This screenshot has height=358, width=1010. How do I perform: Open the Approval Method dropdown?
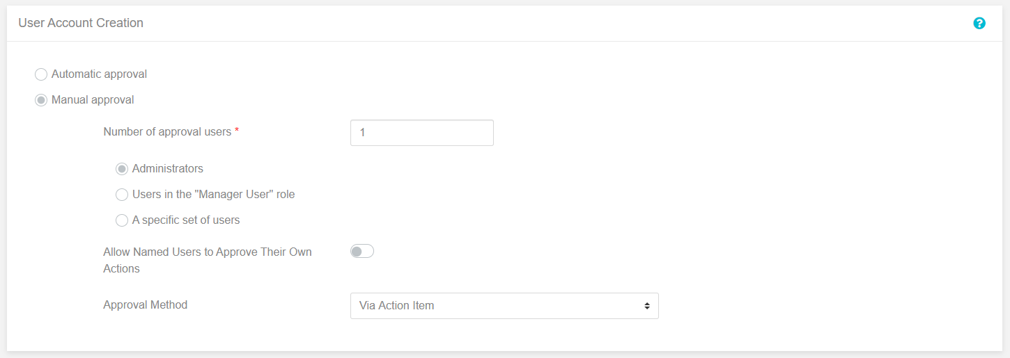(x=504, y=306)
